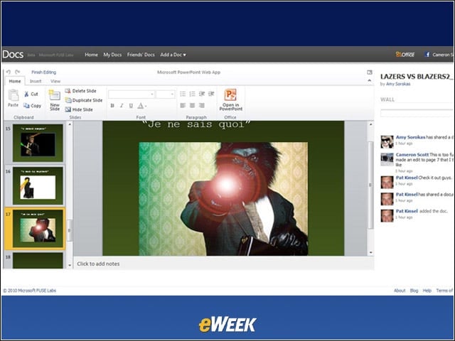This screenshot has width=455, height=341.
Task: Switch to the Home ribbon tab
Action: 15,81
